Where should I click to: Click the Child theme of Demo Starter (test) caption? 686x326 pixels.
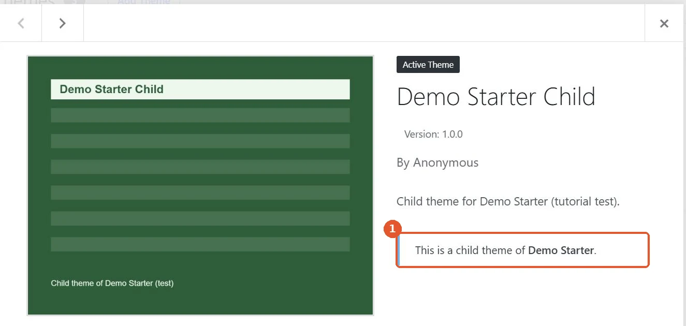coord(112,283)
